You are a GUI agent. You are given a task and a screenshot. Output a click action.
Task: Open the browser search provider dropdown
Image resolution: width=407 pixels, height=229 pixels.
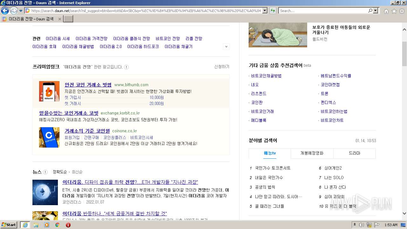pyautogui.click(x=376, y=10)
